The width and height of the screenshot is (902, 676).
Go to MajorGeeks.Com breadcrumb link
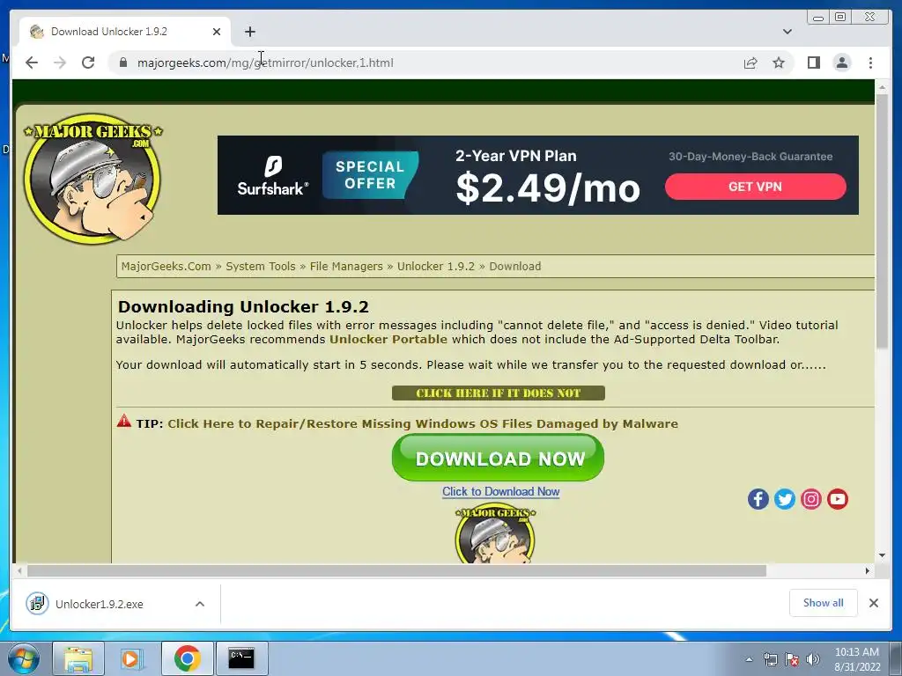pyautogui.click(x=166, y=266)
